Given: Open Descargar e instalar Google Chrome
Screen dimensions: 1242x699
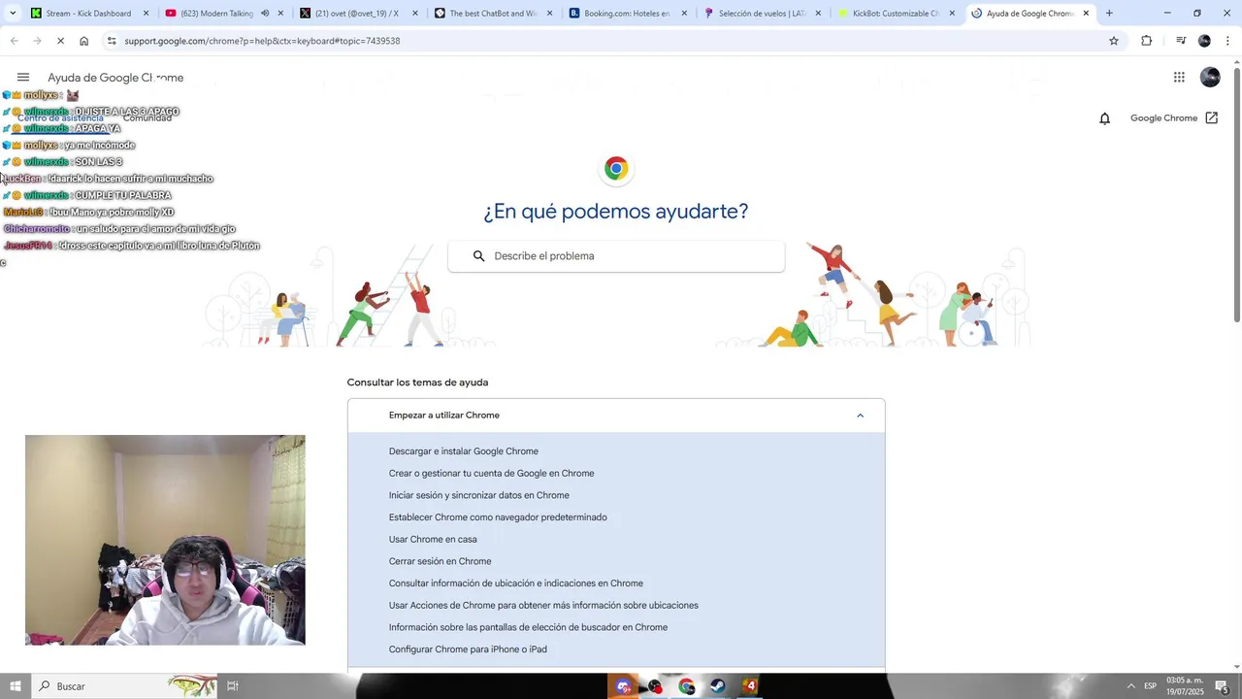Looking at the screenshot, I should tap(464, 451).
